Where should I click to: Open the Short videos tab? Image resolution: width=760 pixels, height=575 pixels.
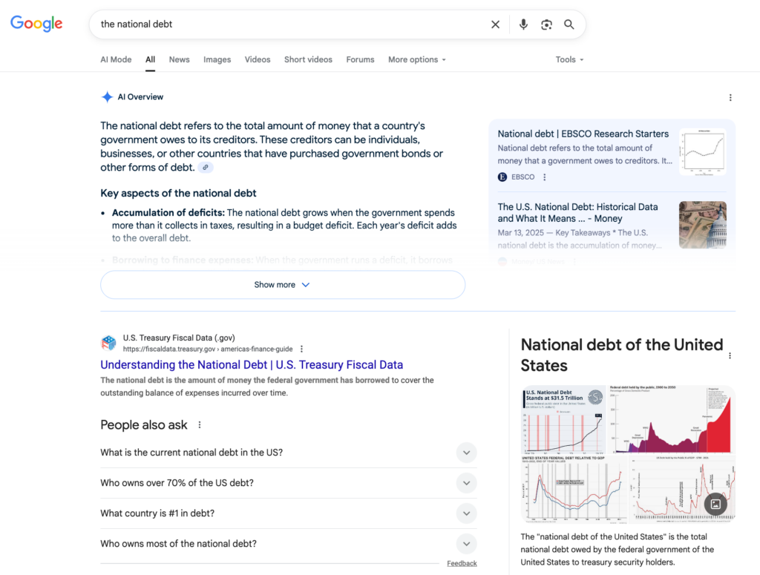pyautogui.click(x=308, y=59)
